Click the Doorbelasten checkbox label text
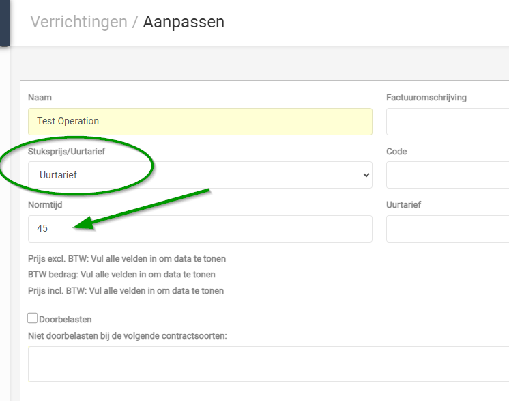 tap(65, 319)
